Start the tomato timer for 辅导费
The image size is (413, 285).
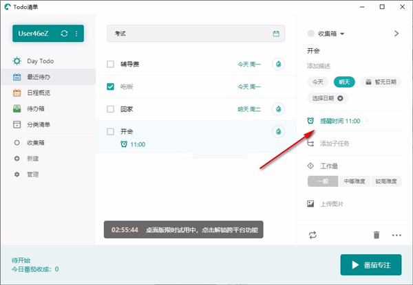coord(279,65)
